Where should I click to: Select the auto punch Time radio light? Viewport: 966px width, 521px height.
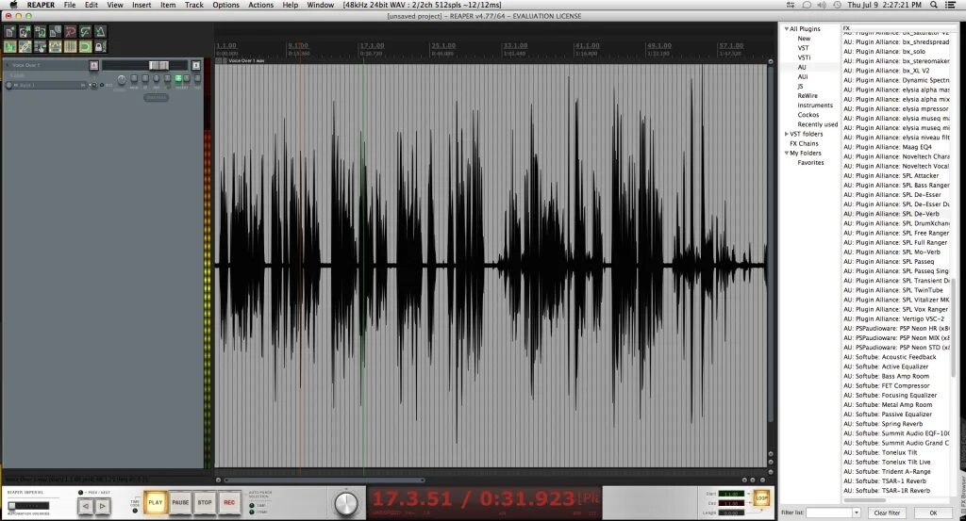click(251, 506)
